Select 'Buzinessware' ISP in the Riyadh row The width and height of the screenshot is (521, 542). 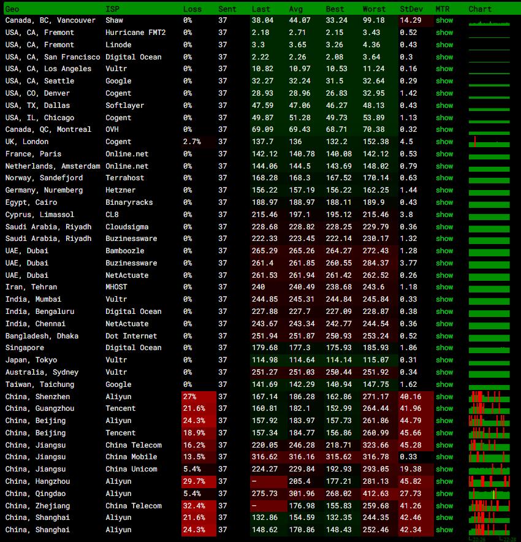131,239
